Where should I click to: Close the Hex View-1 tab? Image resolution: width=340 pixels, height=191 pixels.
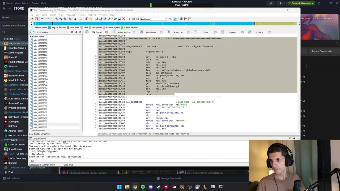pyautogui.click(x=161, y=32)
